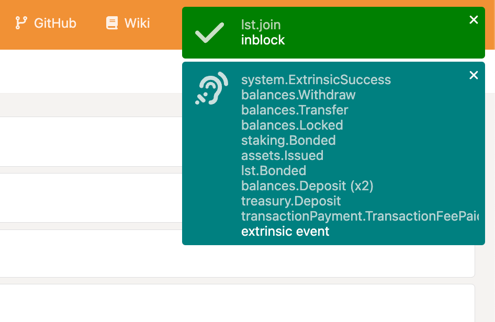This screenshot has width=495, height=322.
Task: Click the bold extrinsic event label
Action: [285, 231]
